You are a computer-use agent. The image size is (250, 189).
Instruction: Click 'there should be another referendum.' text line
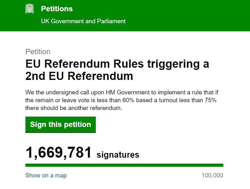point(74,108)
